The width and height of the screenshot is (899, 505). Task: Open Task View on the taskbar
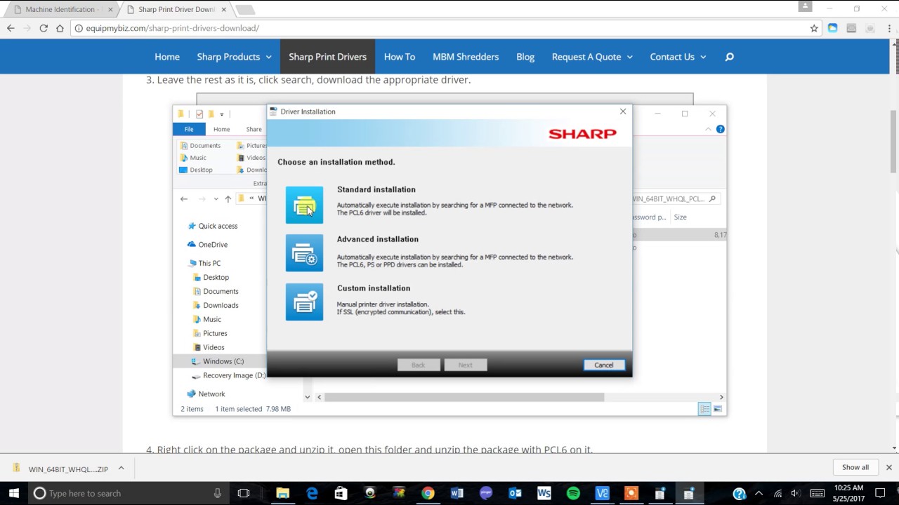pos(244,493)
